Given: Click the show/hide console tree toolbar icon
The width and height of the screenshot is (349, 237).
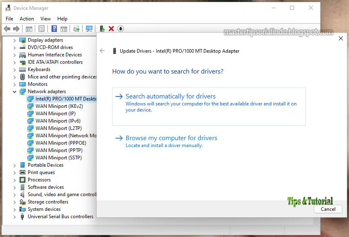Looking at the screenshot, I should [29, 29].
